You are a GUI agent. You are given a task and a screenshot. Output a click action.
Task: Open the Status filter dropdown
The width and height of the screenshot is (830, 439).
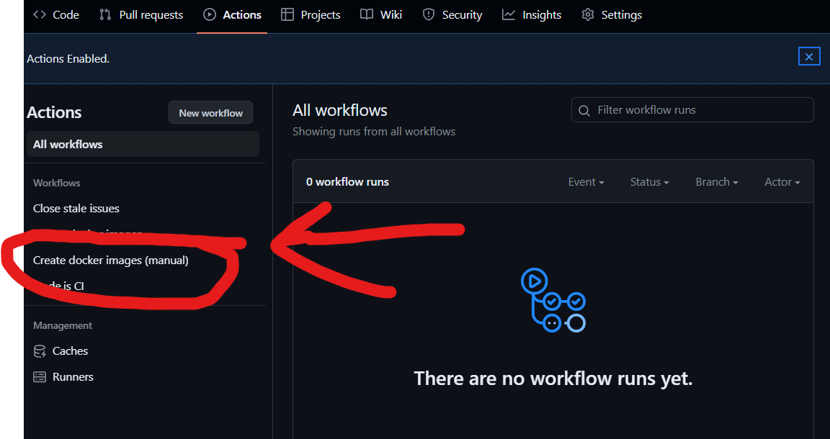[649, 182]
